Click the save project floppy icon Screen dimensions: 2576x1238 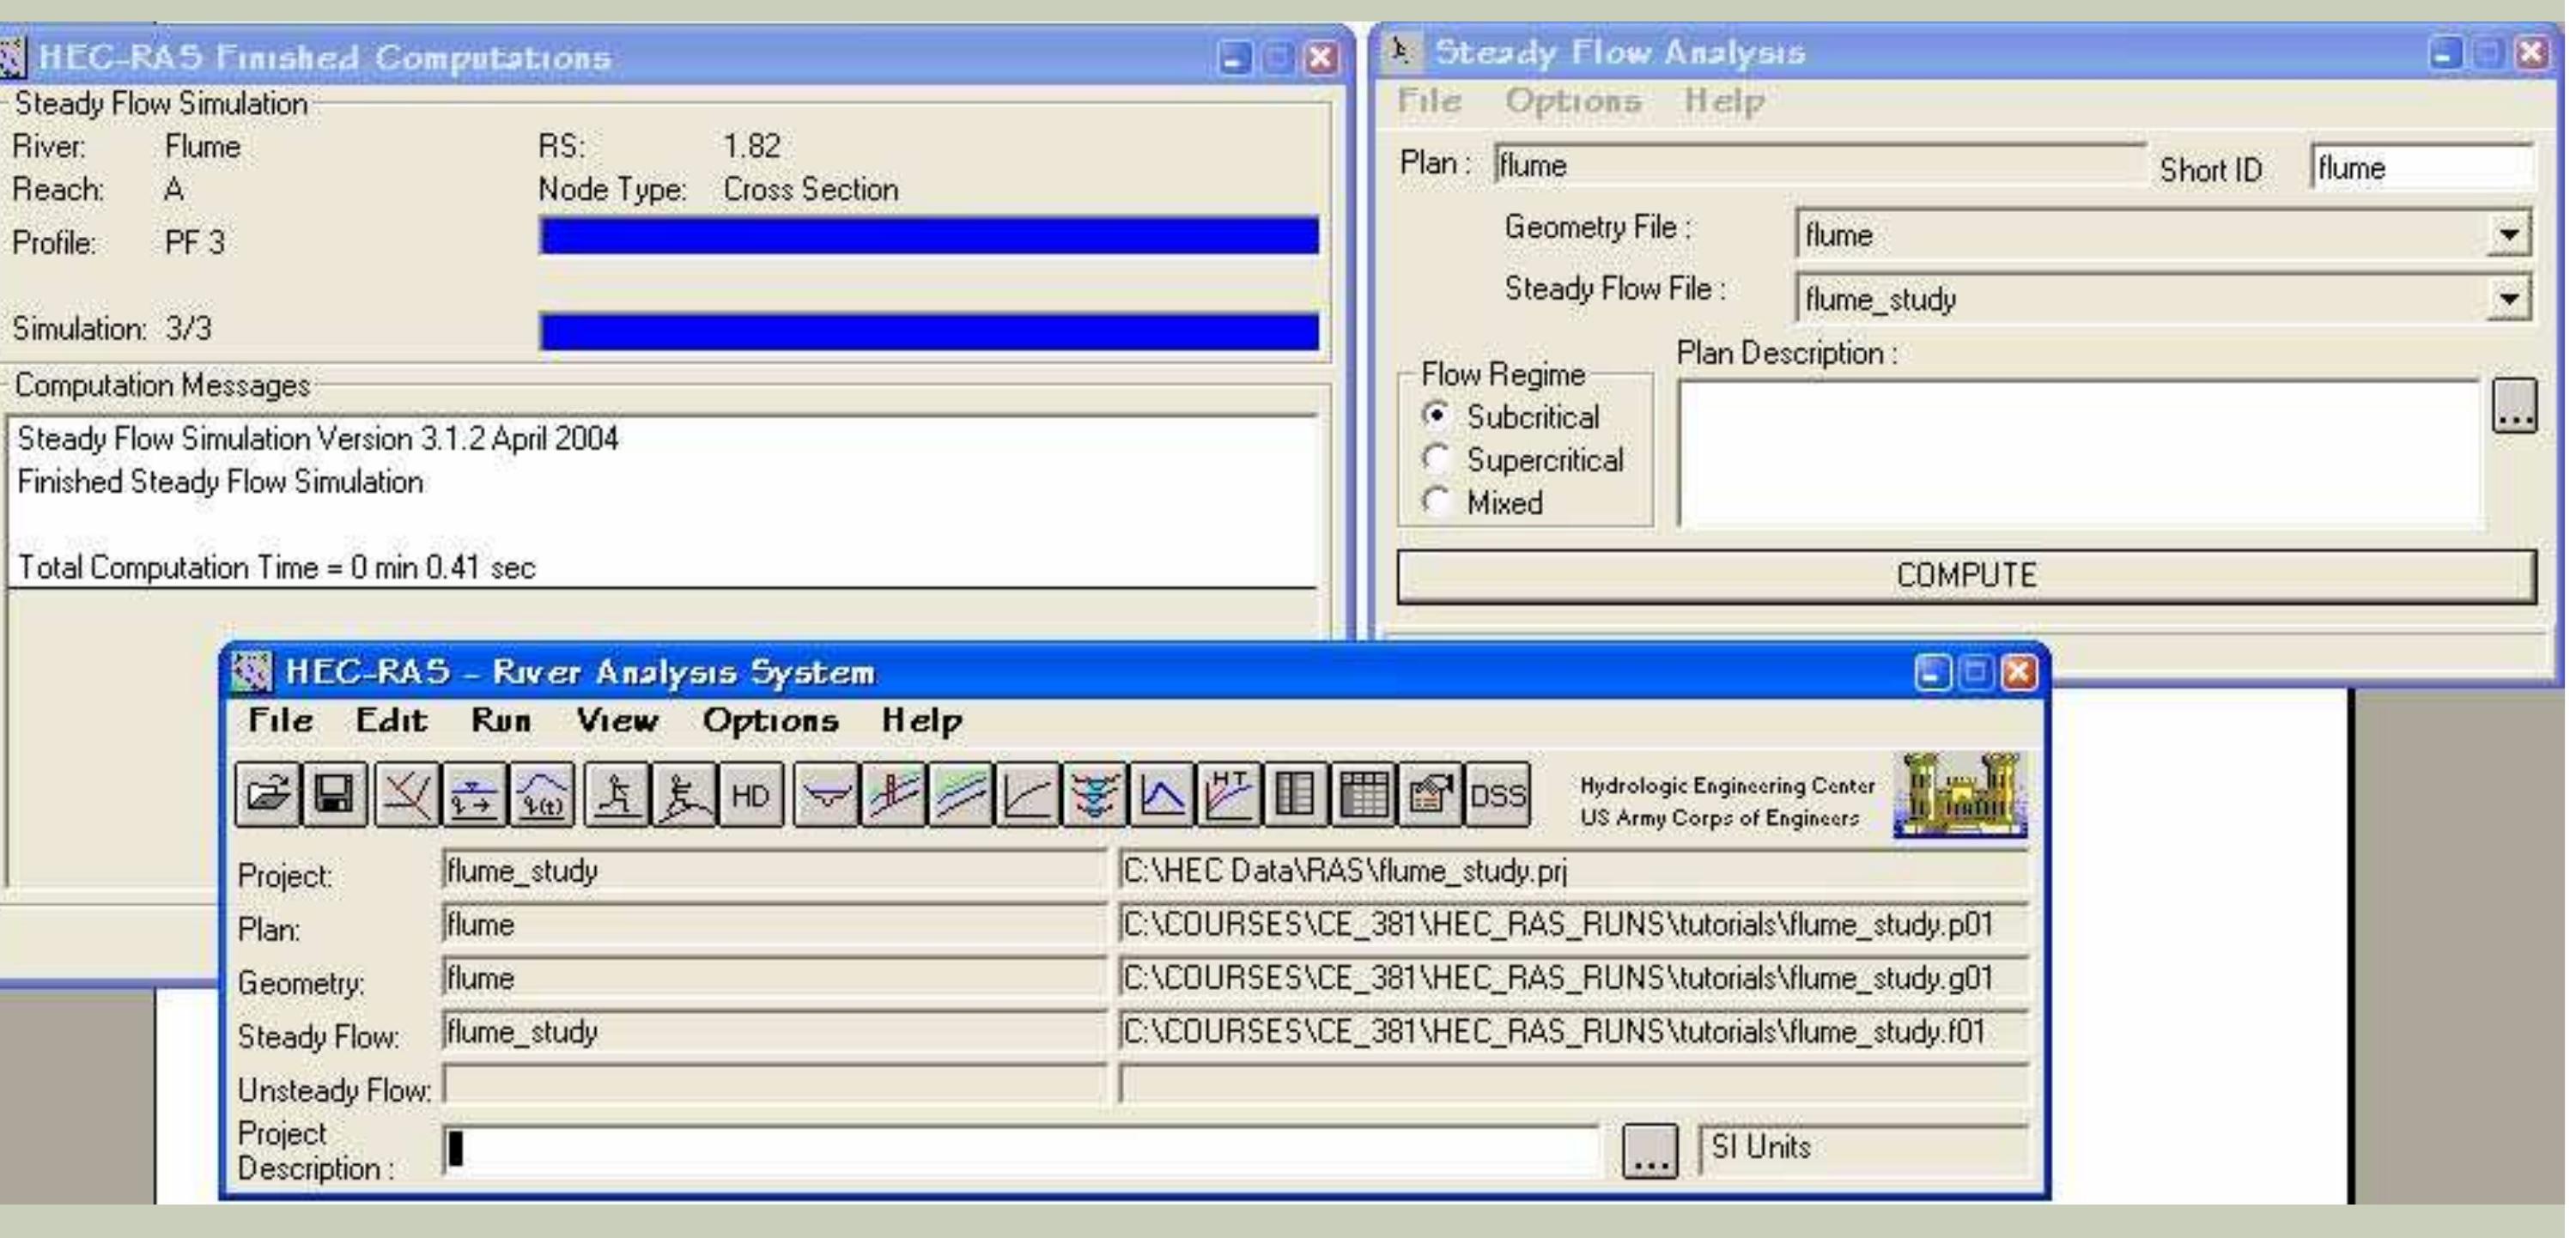click(333, 796)
